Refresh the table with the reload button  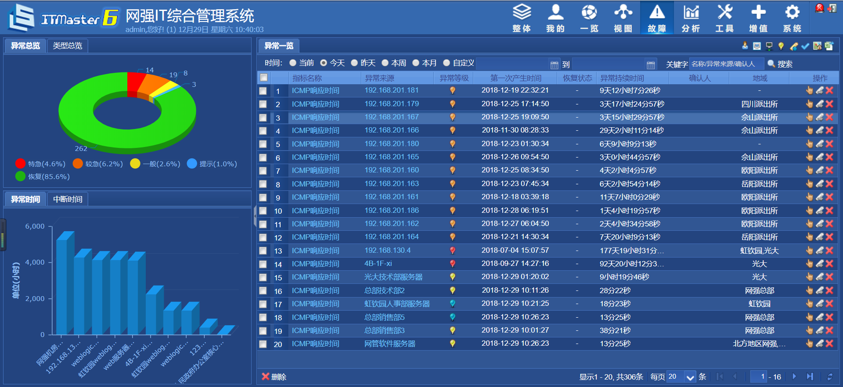[830, 376]
